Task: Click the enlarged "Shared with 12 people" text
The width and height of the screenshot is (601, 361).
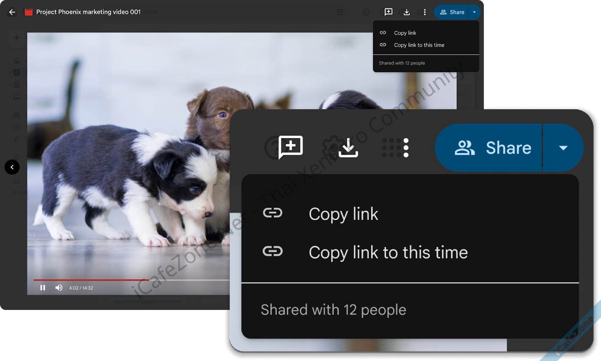Action: pos(333,310)
